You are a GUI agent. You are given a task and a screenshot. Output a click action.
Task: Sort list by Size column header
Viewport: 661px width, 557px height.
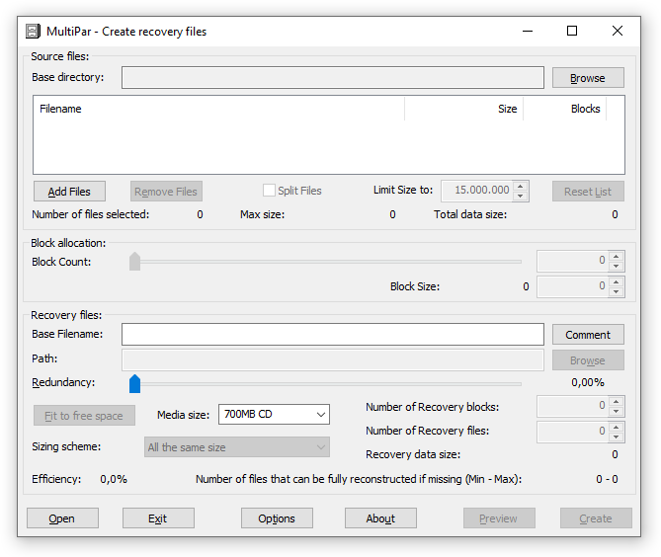pos(463,109)
